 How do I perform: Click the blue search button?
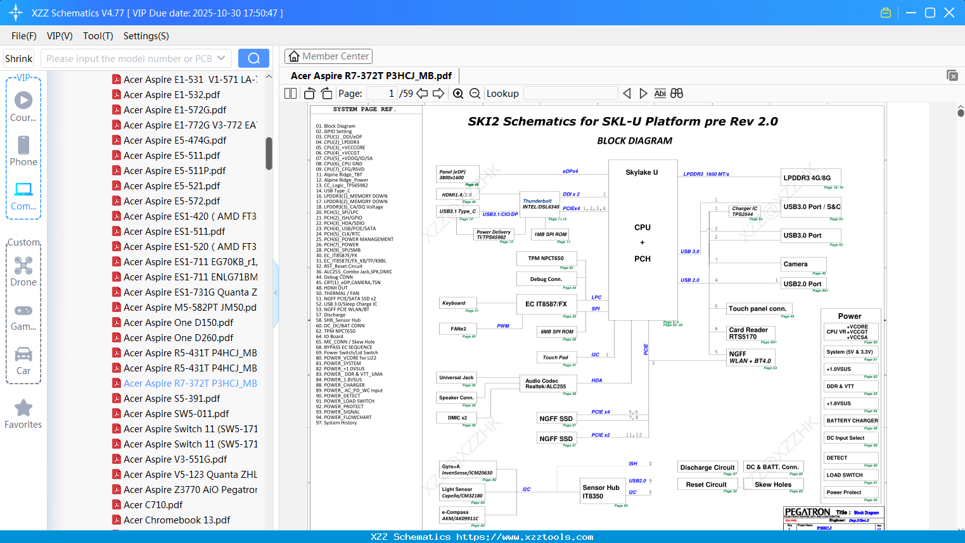point(253,58)
